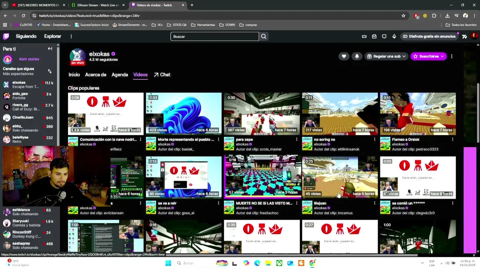The width and height of the screenshot is (480, 269).
Task: Play the 'Flameo a Orslok' clip thumbnail
Action: pyautogui.click(x=418, y=114)
